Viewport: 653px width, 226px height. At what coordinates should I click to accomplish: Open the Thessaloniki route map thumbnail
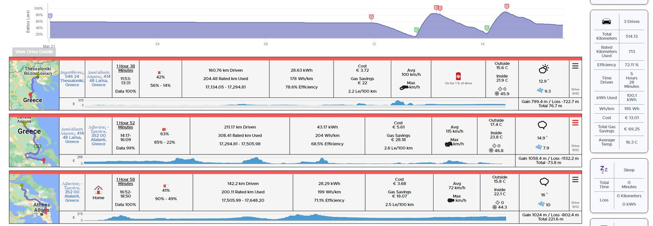tap(34, 85)
